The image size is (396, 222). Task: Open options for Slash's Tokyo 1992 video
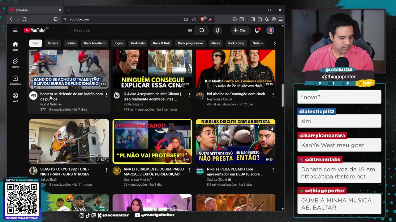(x=106, y=170)
